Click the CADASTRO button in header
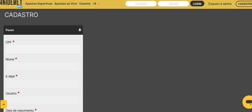This screenshot has height=112, width=252. (244, 4)
